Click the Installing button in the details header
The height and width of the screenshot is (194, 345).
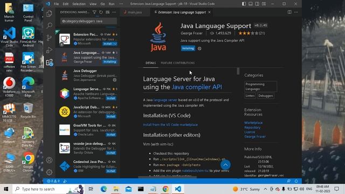188,48
